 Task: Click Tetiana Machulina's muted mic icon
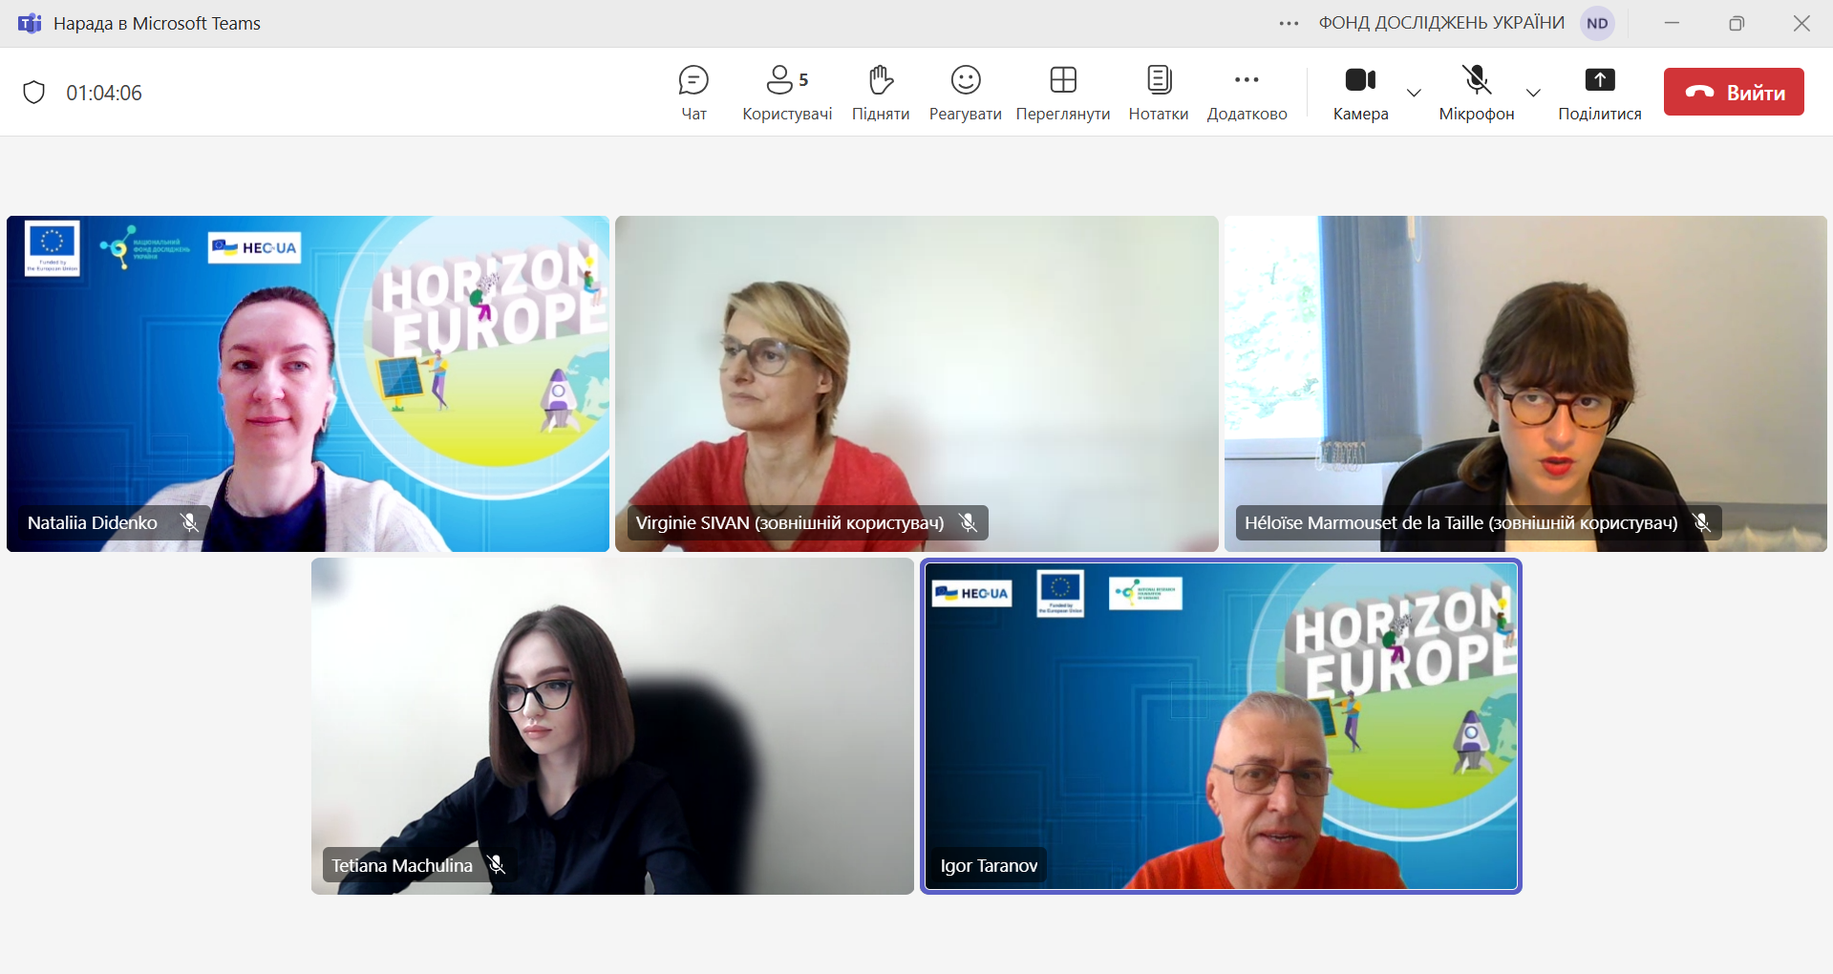click(496, 865)
